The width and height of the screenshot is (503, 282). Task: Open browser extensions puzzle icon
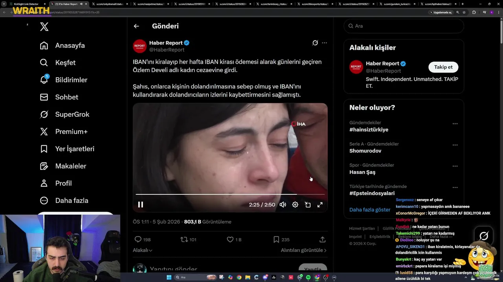point(474,12)
